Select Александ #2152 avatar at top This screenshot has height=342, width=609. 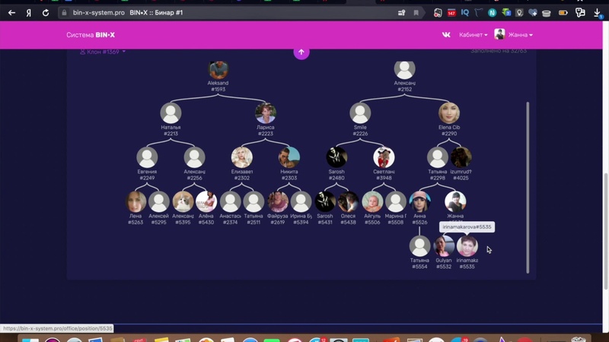pos(405,70)
